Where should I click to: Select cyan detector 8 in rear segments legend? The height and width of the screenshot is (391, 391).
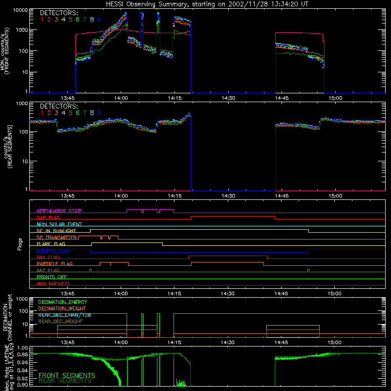(x=92, y=113)
